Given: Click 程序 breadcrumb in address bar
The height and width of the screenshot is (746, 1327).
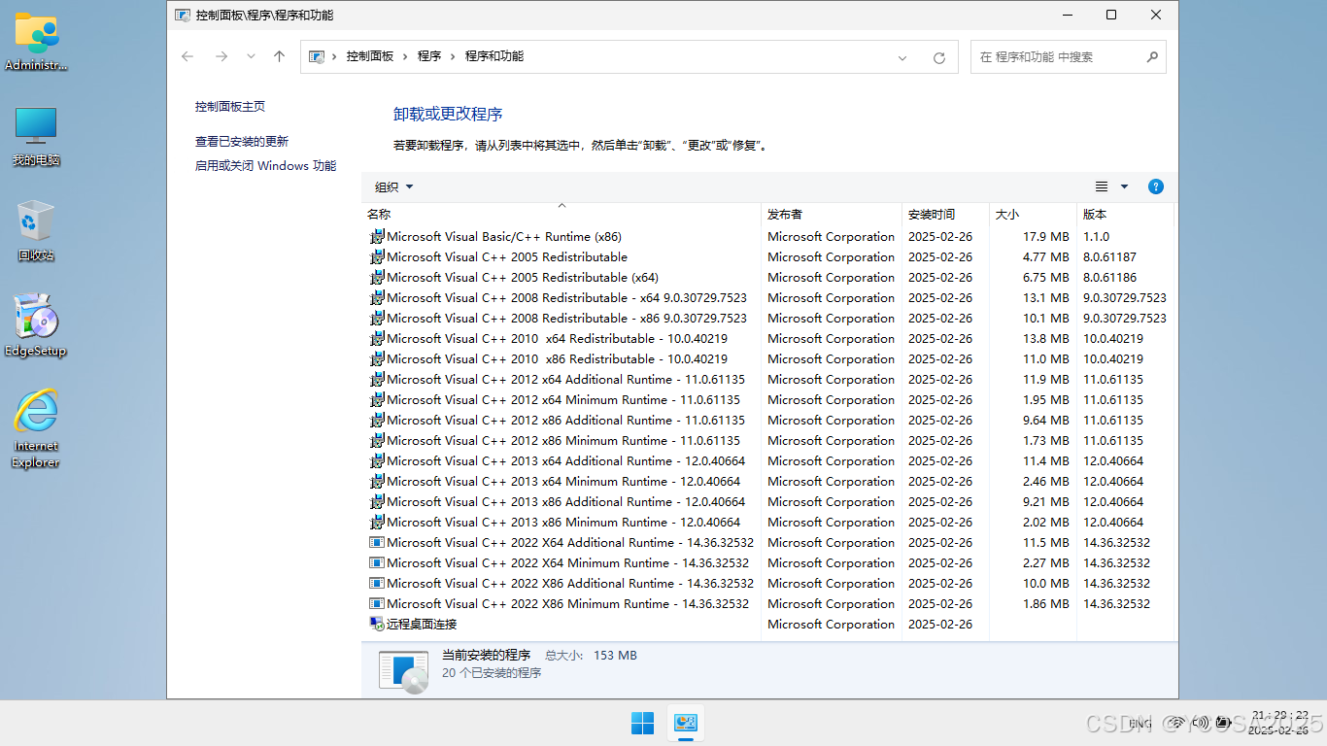Looking at the screenshot, I should (429, 56).
